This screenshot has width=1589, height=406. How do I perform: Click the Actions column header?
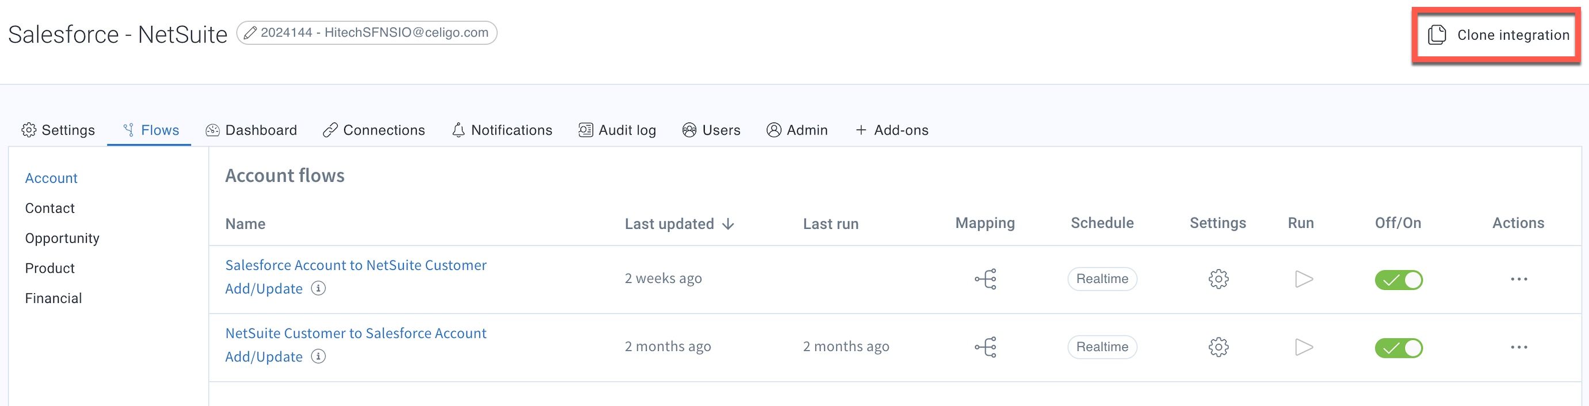click(x=1518, y=223)
